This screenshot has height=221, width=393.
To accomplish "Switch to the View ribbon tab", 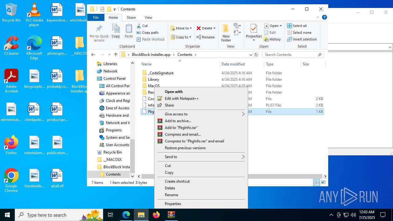I will [148, 17].
